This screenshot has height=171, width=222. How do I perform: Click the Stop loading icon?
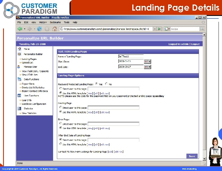(47, 29)
